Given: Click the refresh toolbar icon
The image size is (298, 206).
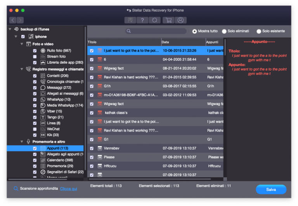Looking at the screenshot, I should point(155,20).
